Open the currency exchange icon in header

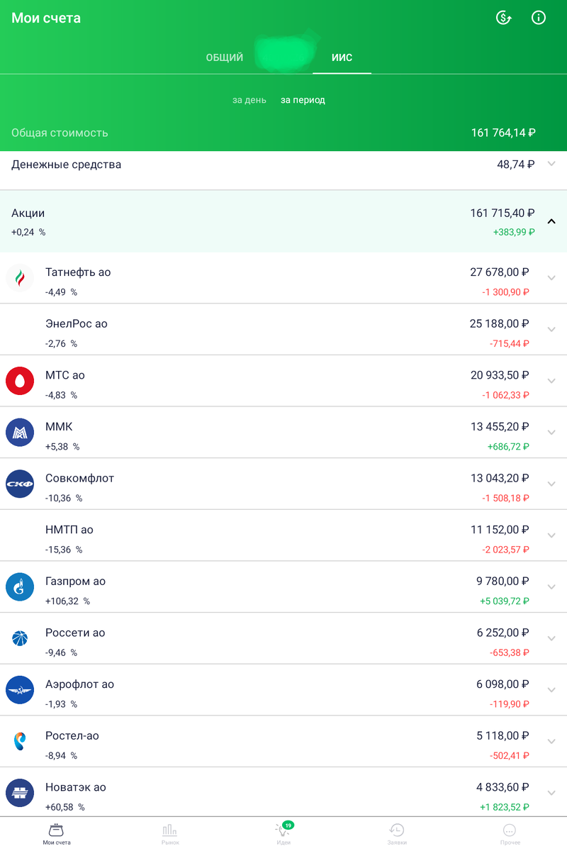click(x=503, y=18)
